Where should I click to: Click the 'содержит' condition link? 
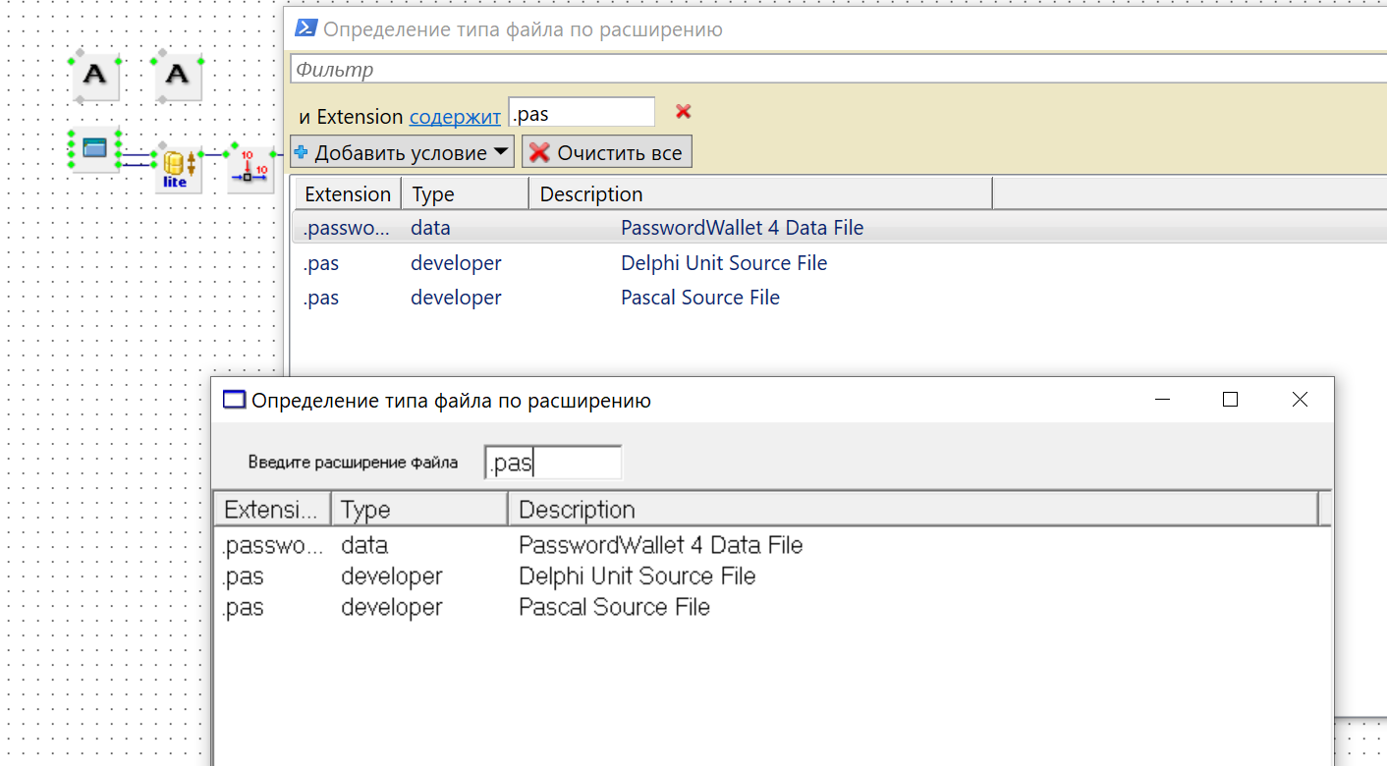[x=455, y=117]
